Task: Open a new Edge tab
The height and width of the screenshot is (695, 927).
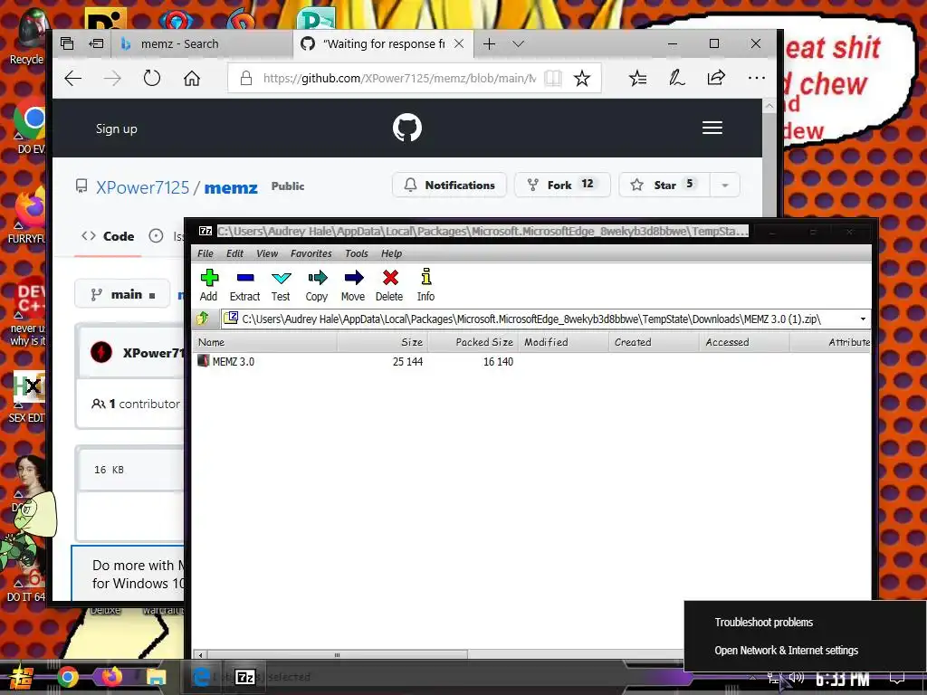Action: coord(489,43)
